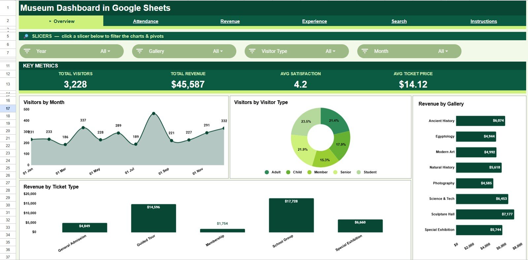
Task: Open the Experience sheet link
Action: 314,21
